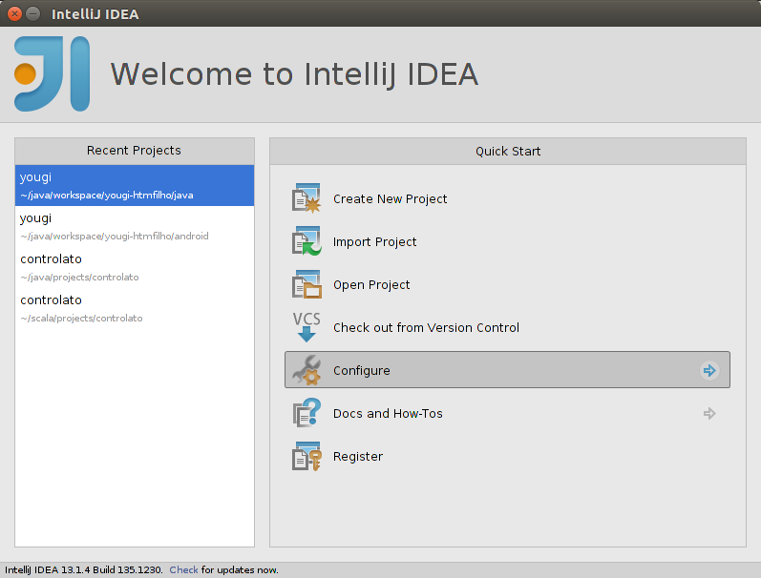Click the Check for updates link
The width and height of the screenshot is (761, 578).
(x=183, y=569)
